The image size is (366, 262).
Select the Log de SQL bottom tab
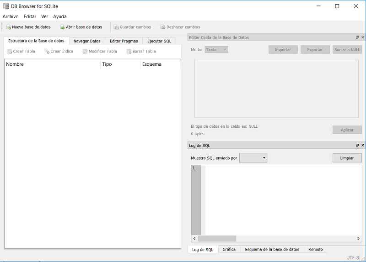coord(203,249)
